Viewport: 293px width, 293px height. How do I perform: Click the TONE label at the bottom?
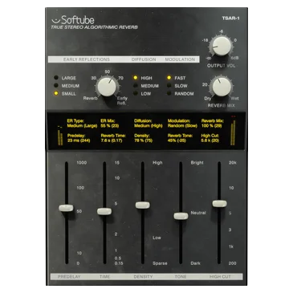181,277
